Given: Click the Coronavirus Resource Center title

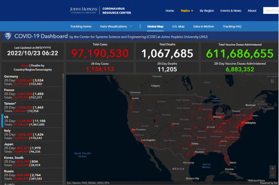Looking at the screenshot, I should pyautogui.click(x=117, y=11).
